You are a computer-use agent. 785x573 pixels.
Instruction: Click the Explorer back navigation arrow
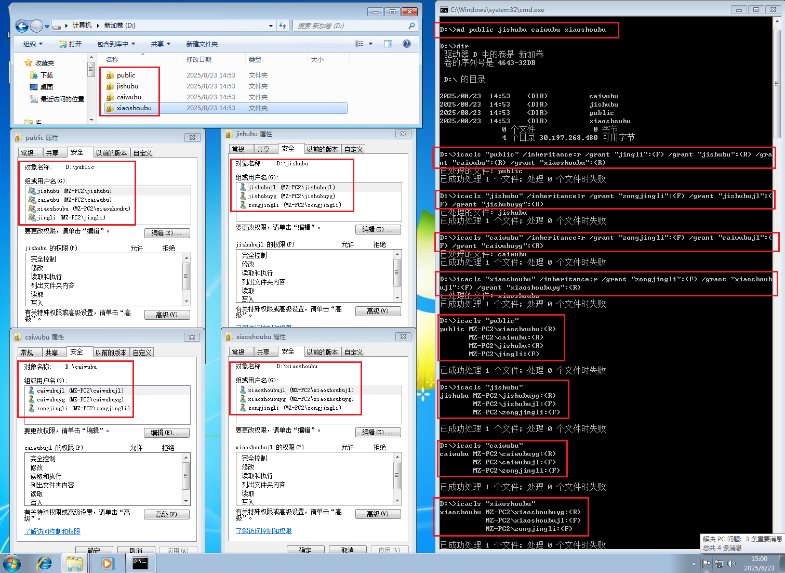22,25
